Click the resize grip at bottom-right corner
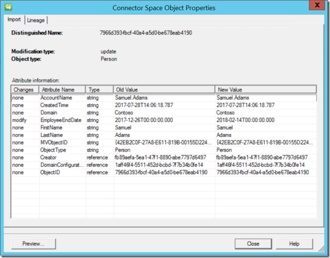 point(321,248)
